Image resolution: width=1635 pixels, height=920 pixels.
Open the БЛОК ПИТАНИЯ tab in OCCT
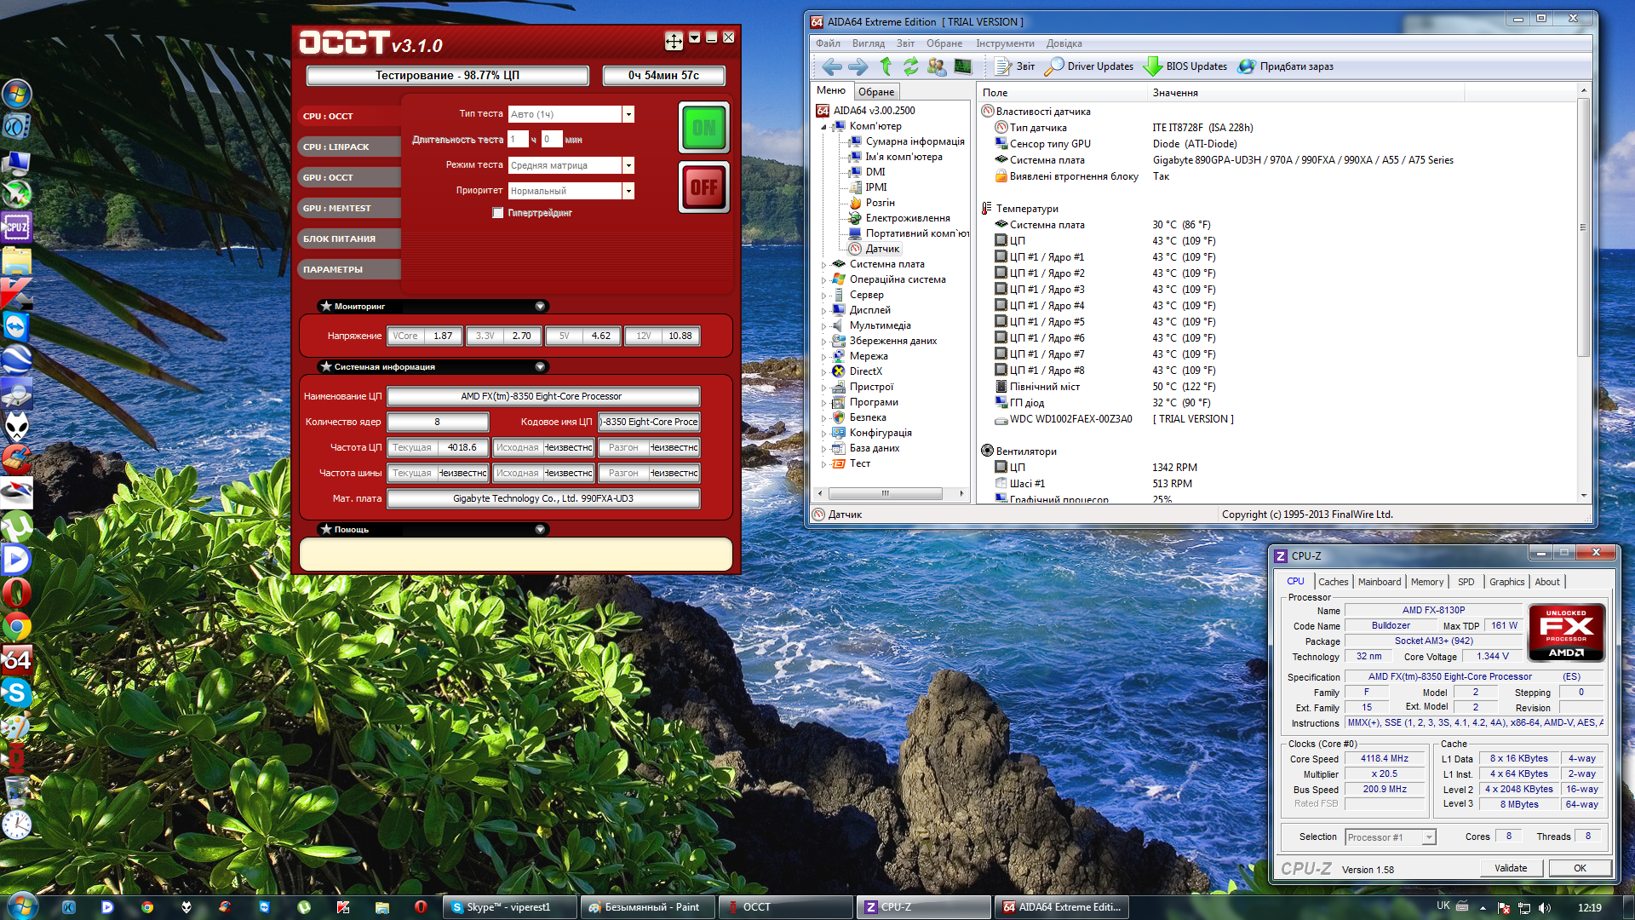point(350,239)
